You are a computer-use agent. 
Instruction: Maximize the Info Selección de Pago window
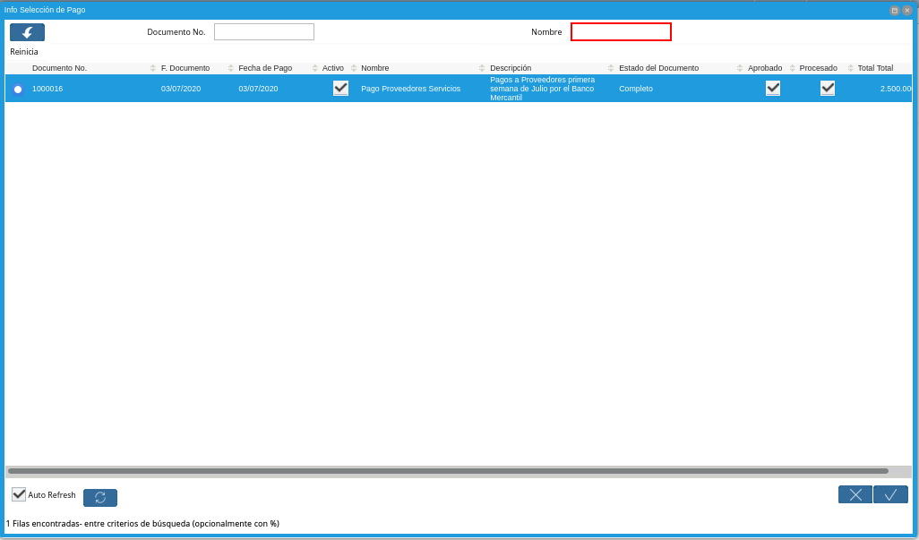click(894, 10)
